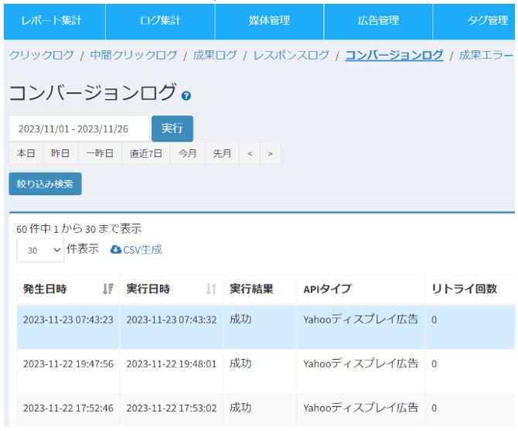Select the 本日 date shortcut
This screenshot has height=431, width=518.
(x=26, y=153)
